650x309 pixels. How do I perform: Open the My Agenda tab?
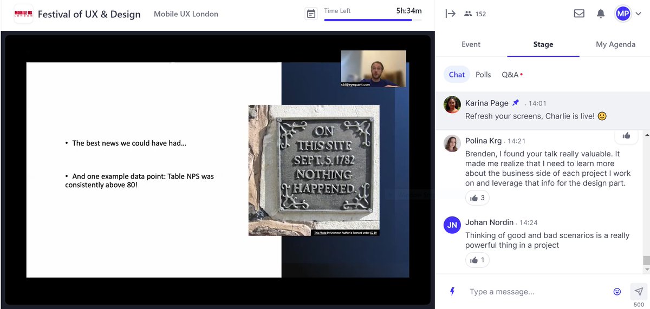[615, 44]
